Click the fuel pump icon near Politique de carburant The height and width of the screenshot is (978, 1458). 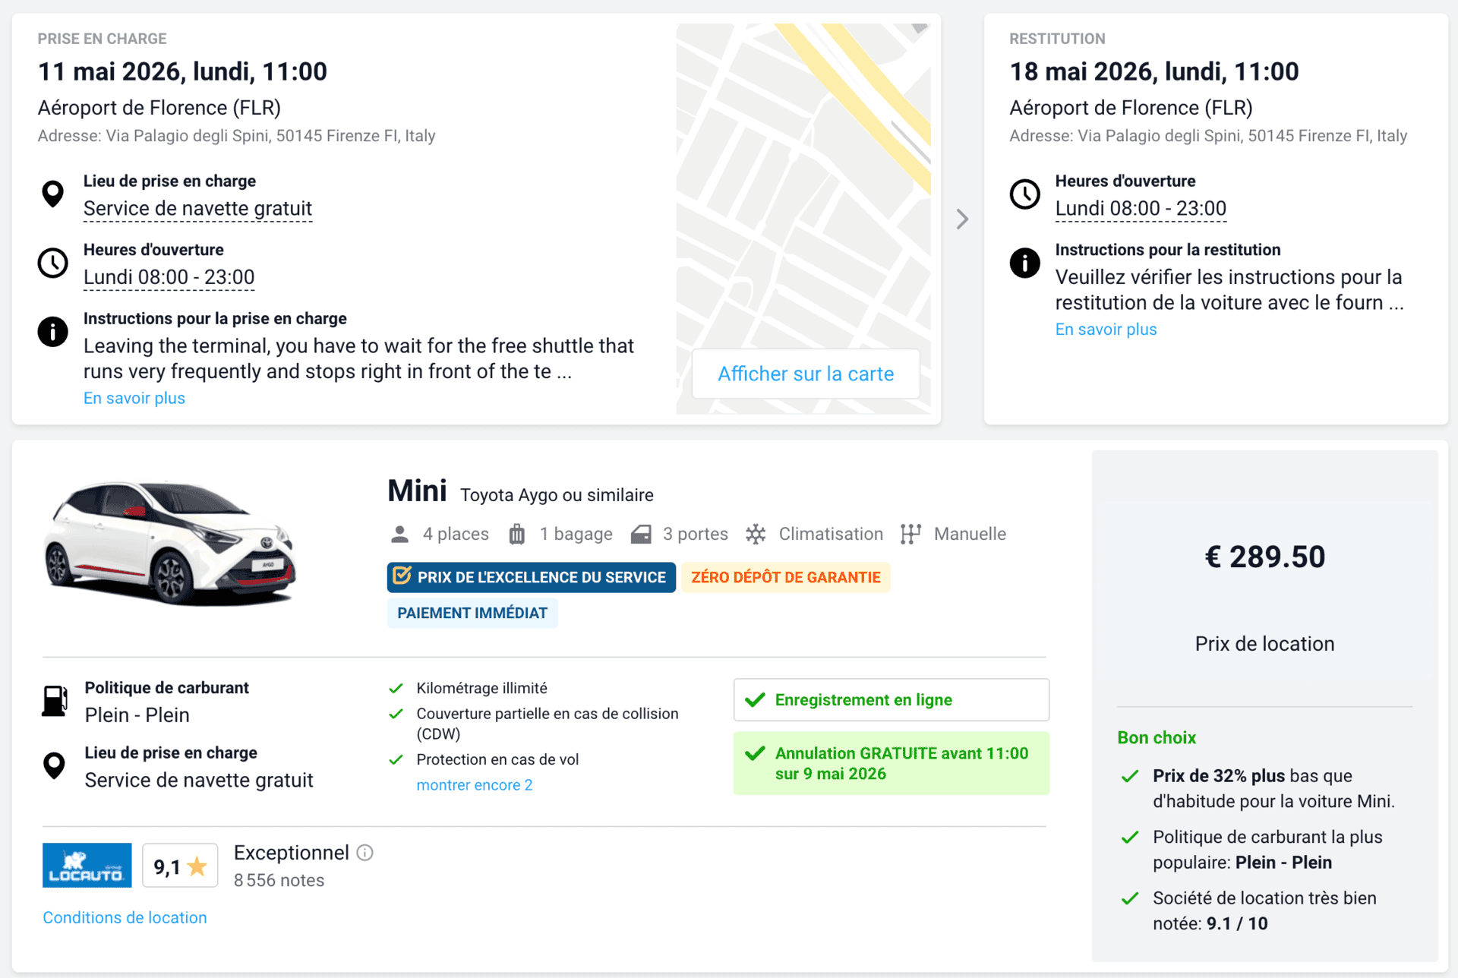click(x=52, y=700)
